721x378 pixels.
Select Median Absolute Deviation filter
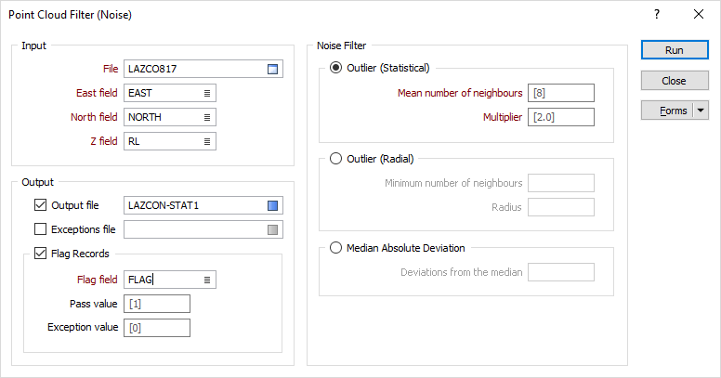(x=335, y=248)
